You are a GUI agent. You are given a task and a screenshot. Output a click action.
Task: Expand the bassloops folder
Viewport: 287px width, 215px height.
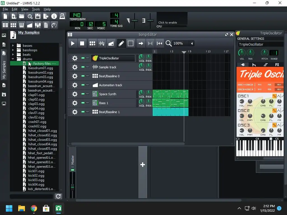click(13, 50)
